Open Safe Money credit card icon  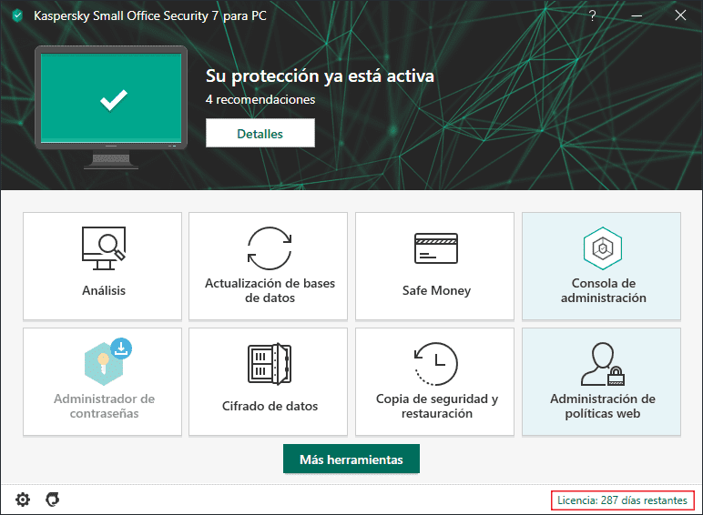[x=435, y=247]
